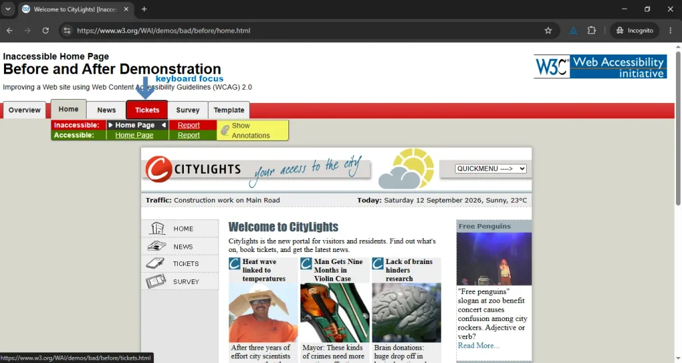Open site information icon in address bar
682x363 pixels.
point(67,31)
